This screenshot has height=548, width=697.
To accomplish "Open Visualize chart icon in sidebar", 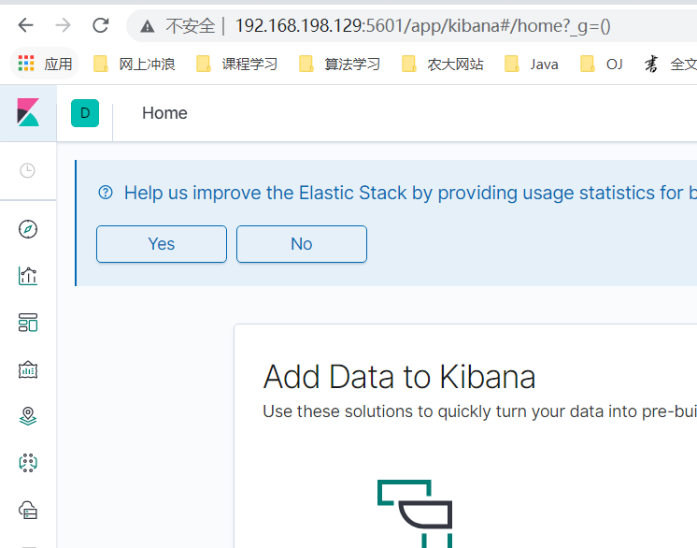I will (x=28, y=276).
